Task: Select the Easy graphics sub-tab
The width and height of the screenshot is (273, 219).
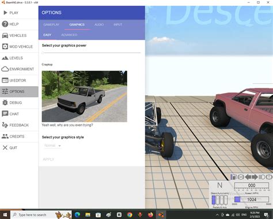Action: pyautogui.click(x=47, y=35)
